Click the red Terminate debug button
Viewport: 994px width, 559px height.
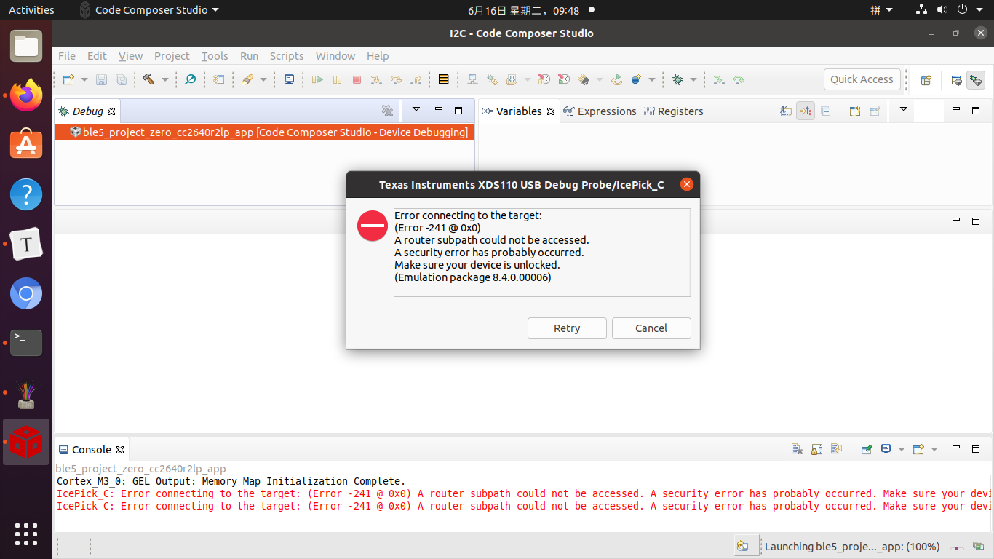tap(357, 79)
